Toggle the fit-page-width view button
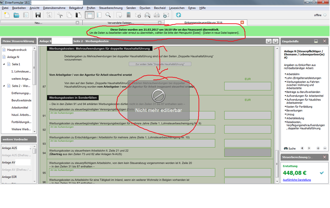330x208 pixels. click(89, 15)
